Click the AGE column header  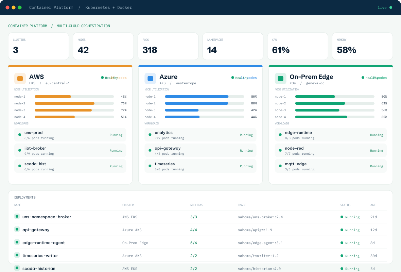(x=373, y=205)
